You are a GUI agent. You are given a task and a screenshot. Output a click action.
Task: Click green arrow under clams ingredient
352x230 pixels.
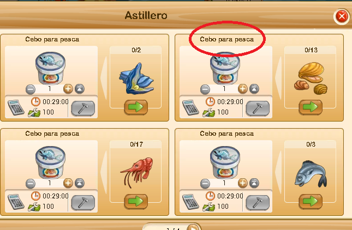pos(311,107)
